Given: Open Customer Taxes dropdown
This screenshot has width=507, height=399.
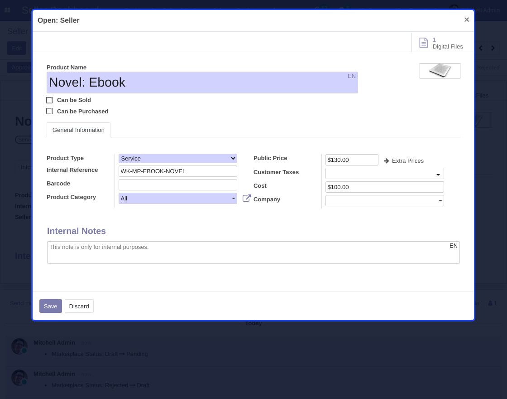Looking at the screenshot, I should click(x=385, y=173).
